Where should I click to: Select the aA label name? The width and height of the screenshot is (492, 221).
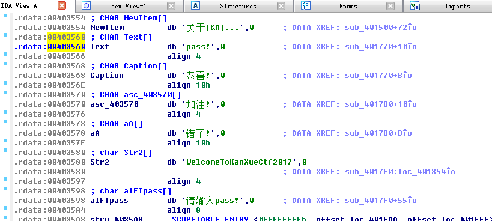click(95, 133)
